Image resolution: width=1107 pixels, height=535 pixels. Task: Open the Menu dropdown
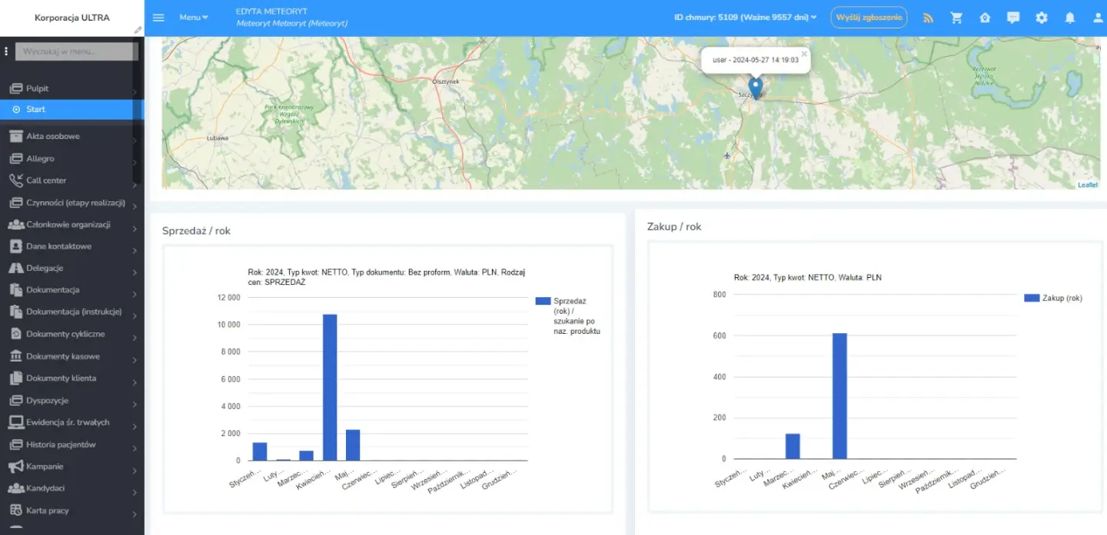(x=194, y=18)
